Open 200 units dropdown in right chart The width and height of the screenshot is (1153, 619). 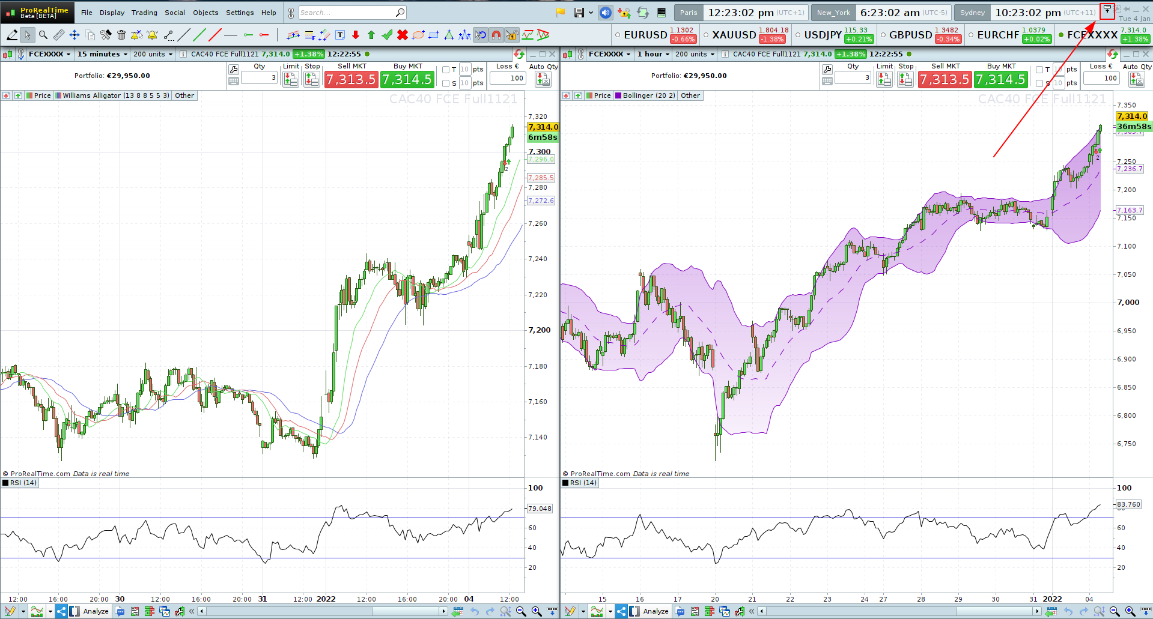point(695,54)
